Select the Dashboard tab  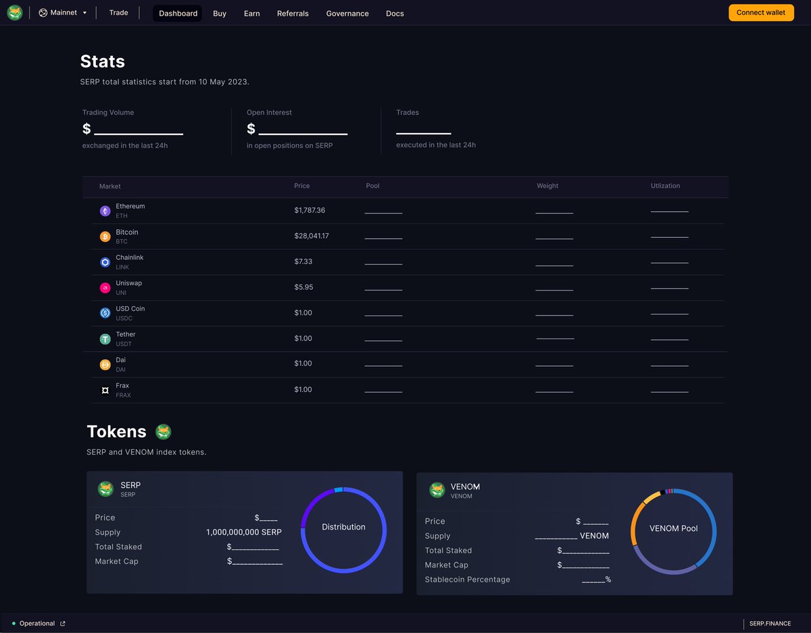pos(178,14)
